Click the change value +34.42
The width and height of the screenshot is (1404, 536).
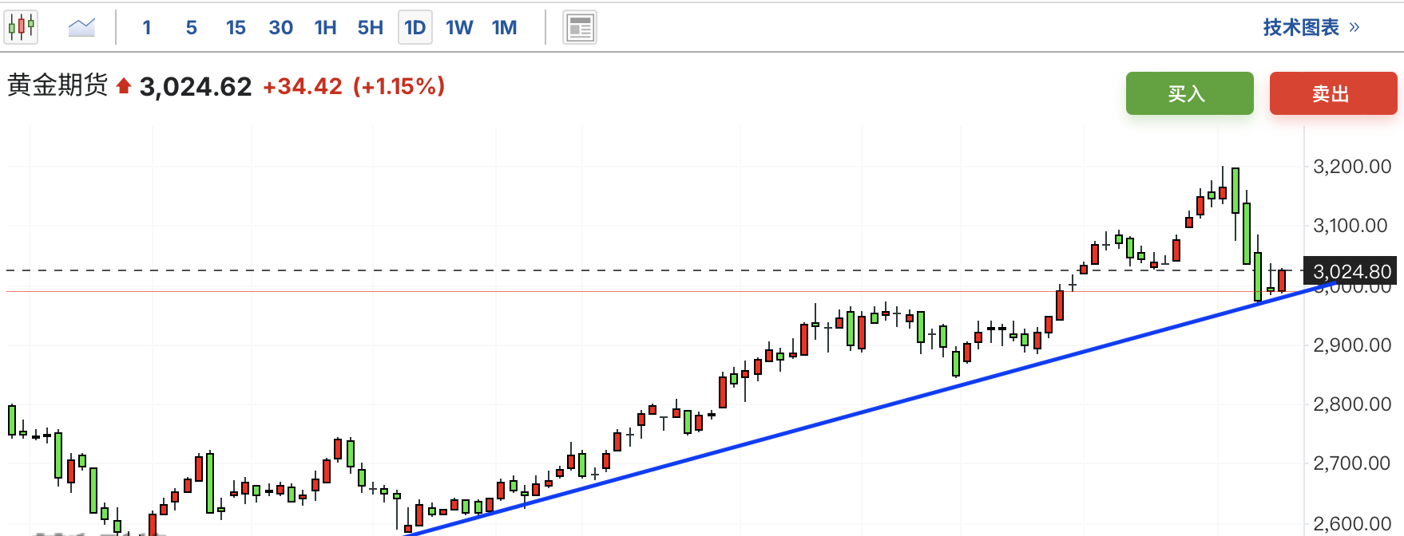pyautogui.click(x=303, y=86)
